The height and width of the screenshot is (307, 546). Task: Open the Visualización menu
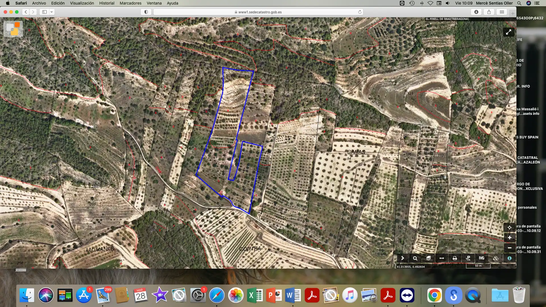coord(82,3)
